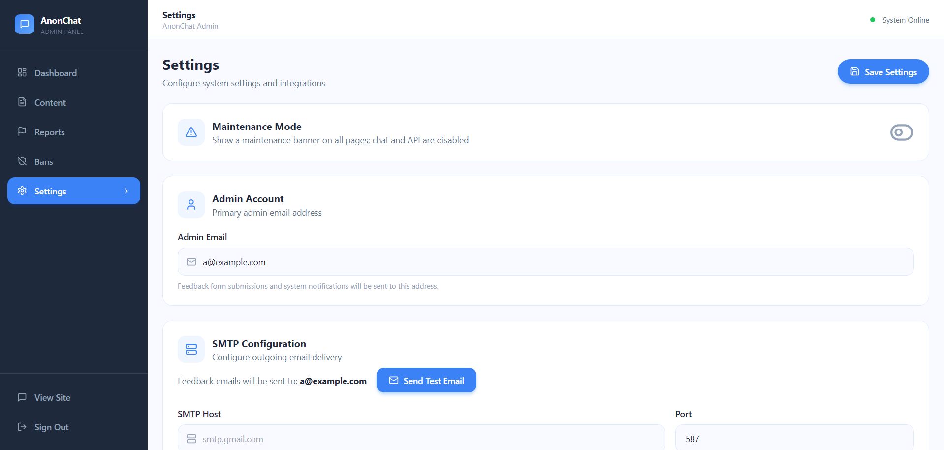Click the Bans shield icon
This screenshot has width=944, height=450.
(22, 161)
